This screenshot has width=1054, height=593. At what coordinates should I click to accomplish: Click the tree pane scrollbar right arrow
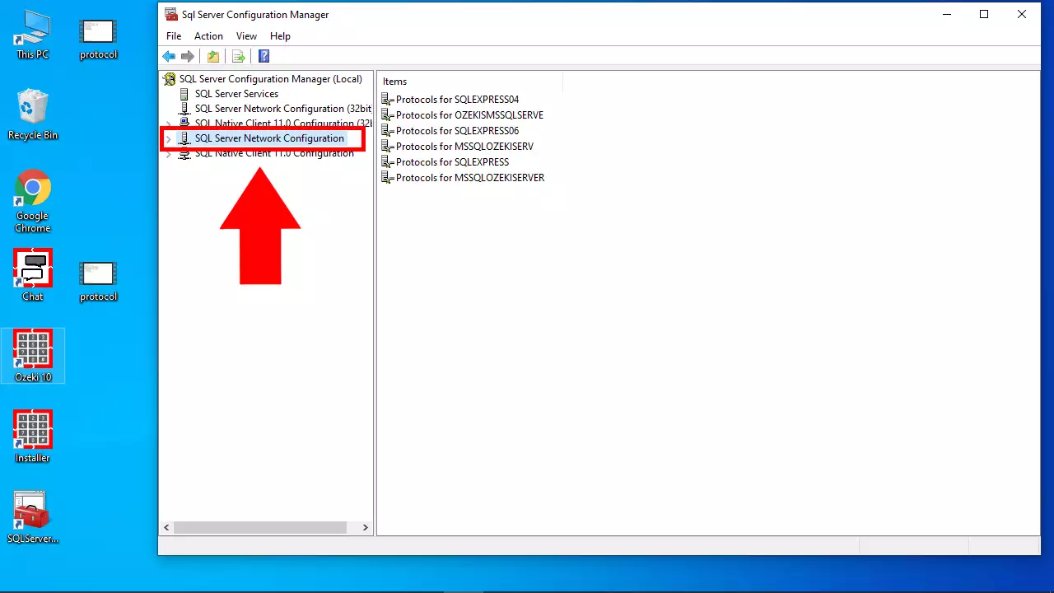click(366, 528)
